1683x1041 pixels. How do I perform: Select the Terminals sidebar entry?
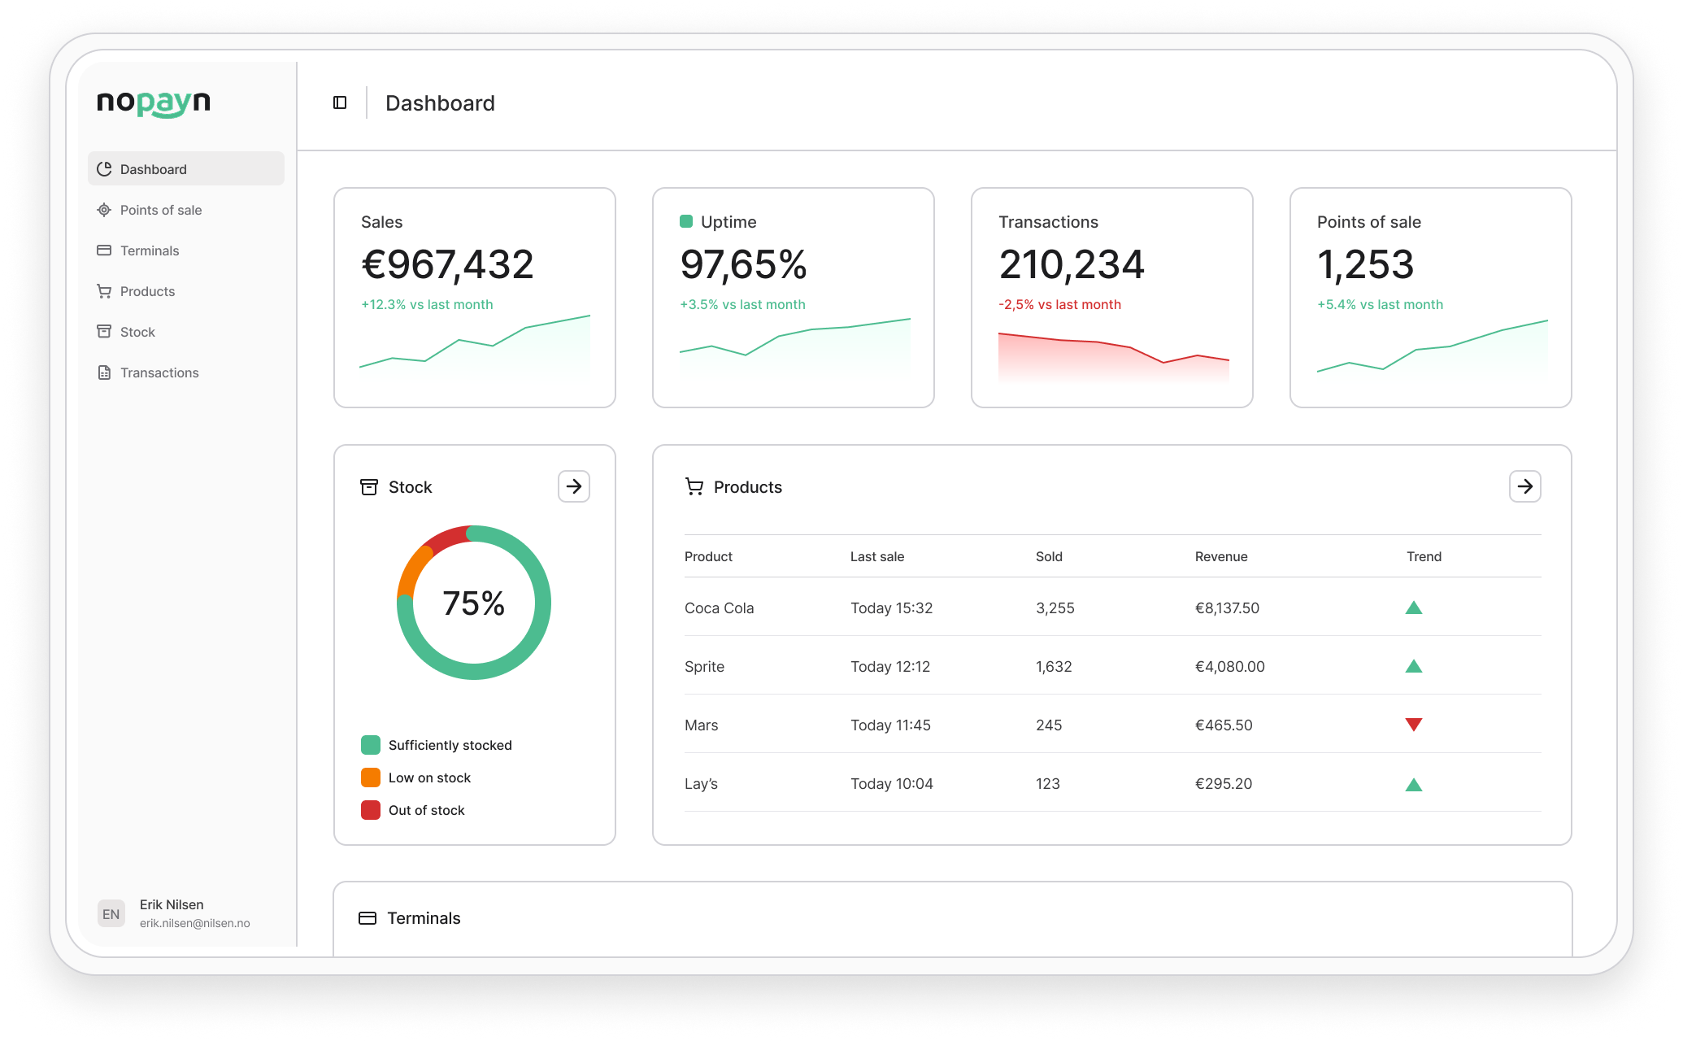click(x=150, y=250)
